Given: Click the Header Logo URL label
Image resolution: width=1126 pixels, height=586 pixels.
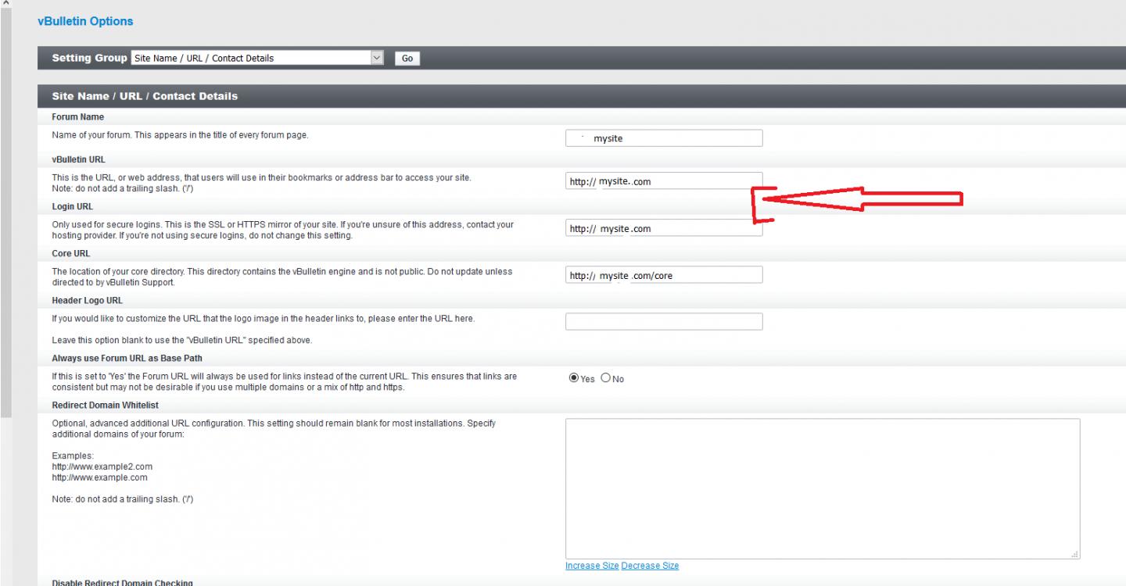Looking at the screenshot, I should pyautogui.click(x=88, y=300).
